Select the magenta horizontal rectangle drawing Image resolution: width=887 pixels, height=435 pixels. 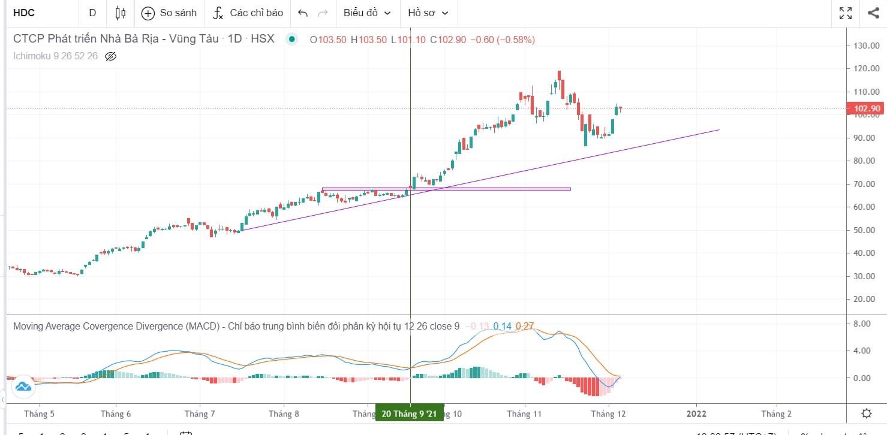point(446,189)
